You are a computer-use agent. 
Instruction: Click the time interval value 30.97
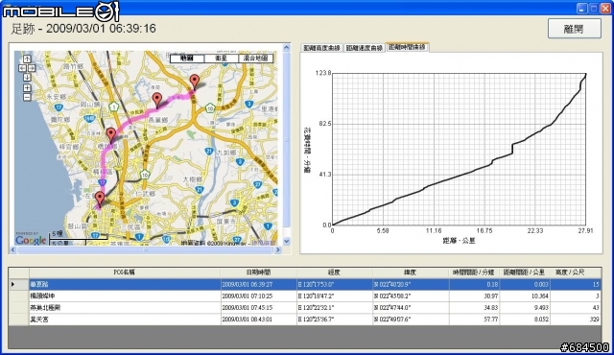[474, 296]
